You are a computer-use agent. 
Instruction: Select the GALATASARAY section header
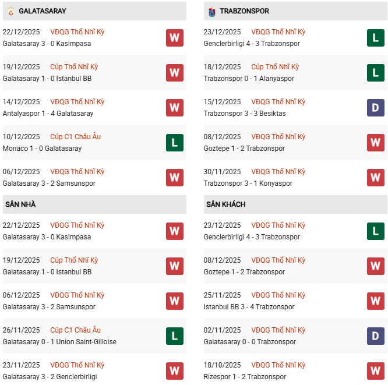click(43, 11)
